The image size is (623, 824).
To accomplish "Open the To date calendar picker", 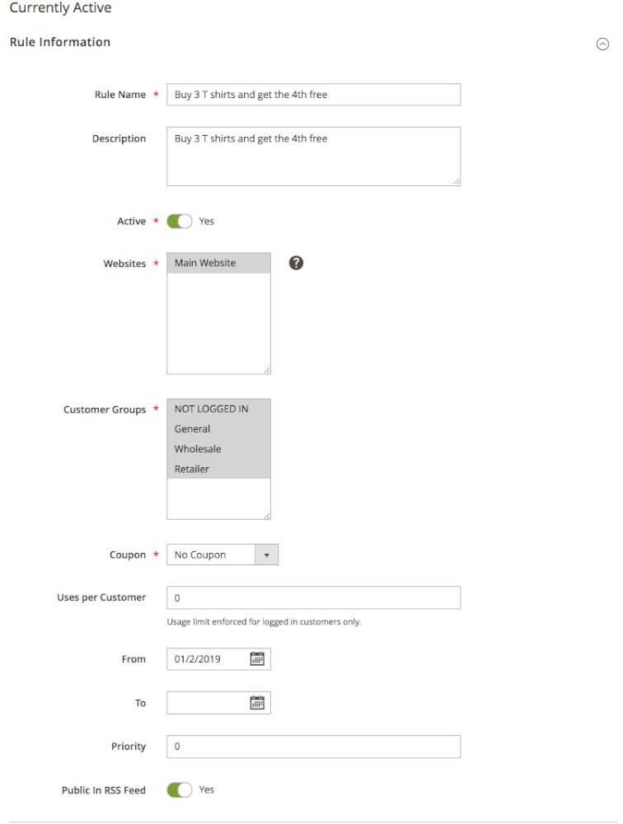I will click(x=257, y=703).
